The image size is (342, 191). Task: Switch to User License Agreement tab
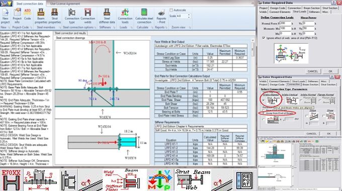pos(65,4)
